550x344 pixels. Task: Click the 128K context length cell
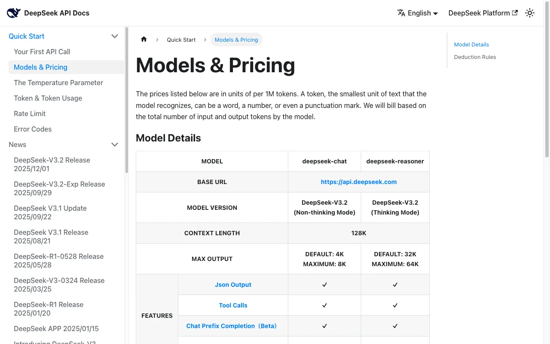click(x=359, y=233)
